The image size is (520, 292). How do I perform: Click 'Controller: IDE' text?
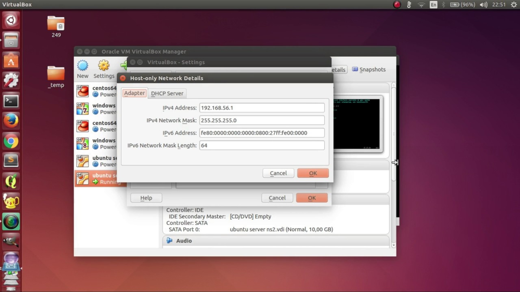point(185,210)
